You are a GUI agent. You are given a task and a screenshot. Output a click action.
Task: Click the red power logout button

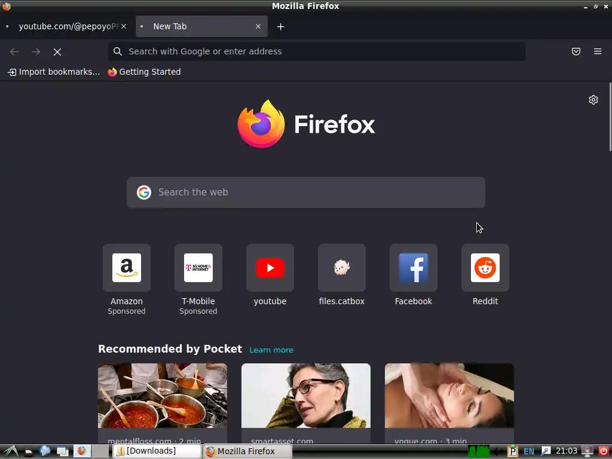click(x=603, y=451)
